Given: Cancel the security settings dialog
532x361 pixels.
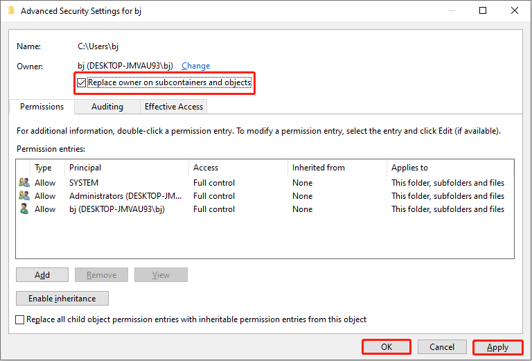Looking at the screenshot, I should click(442, 347).
